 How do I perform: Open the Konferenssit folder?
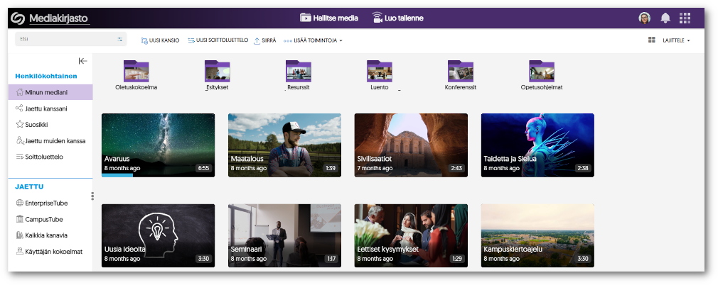click(x=461, y=75)
